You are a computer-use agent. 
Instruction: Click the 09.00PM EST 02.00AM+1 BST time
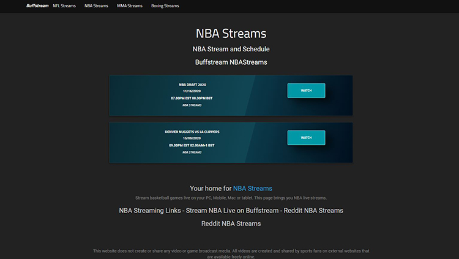192,145
